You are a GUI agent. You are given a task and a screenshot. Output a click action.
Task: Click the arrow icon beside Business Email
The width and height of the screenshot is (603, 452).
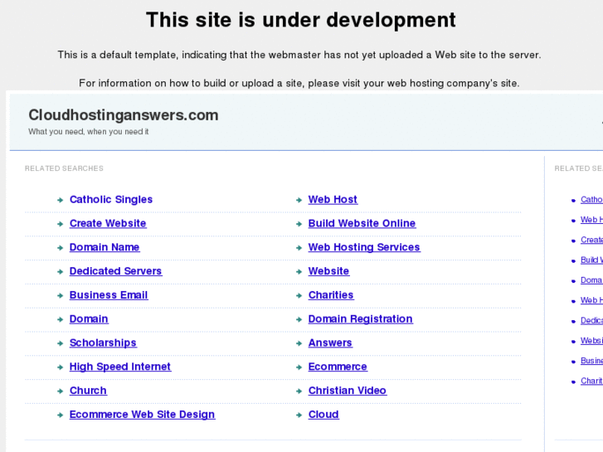tap(60, 295)
